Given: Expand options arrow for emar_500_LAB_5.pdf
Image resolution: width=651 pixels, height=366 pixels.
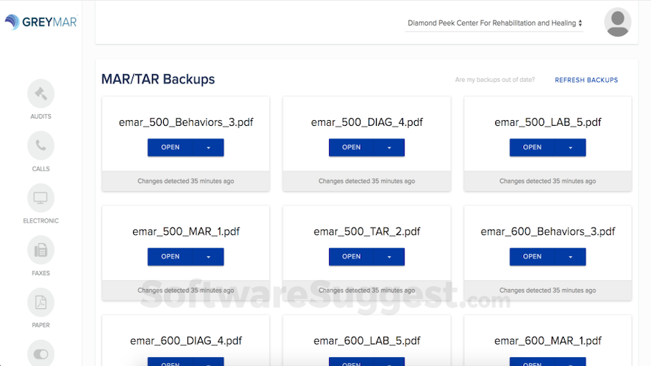Looking at the screenshot, I should (x=571, y=148).
